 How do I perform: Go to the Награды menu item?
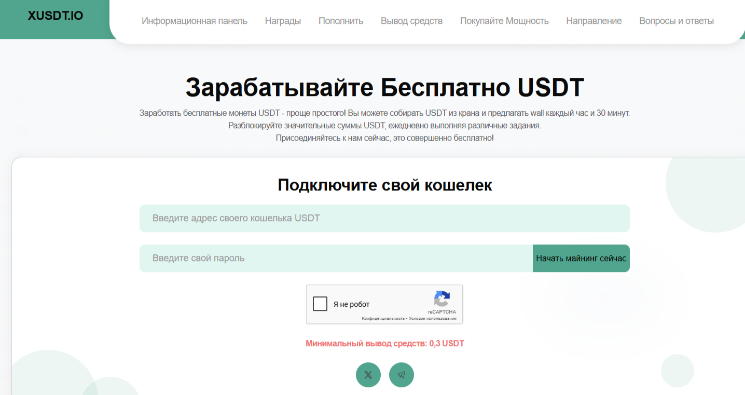(283, 21)
